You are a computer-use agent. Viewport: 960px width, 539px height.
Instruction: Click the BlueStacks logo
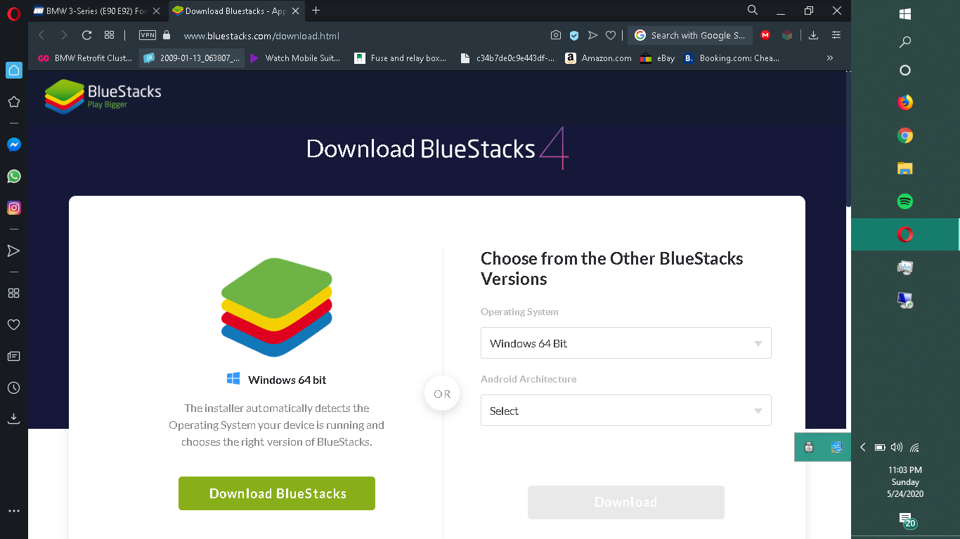pyautogui.click(x=103, y=97)
